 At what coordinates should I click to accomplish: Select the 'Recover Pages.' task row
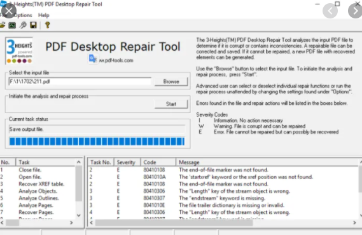[38, 212]
